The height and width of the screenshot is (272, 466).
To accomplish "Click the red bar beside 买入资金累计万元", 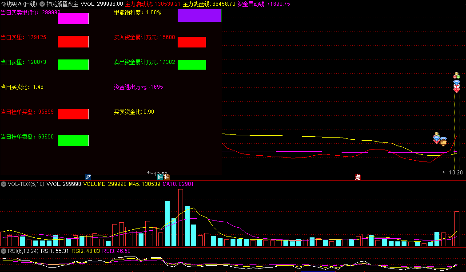I will pos(192,42).
